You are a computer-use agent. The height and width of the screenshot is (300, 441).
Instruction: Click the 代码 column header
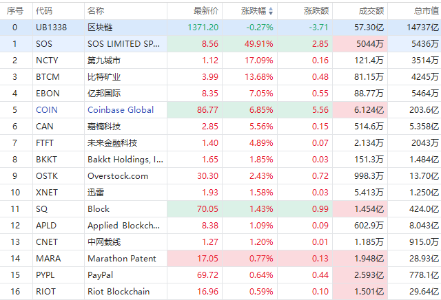coord(44,11)
